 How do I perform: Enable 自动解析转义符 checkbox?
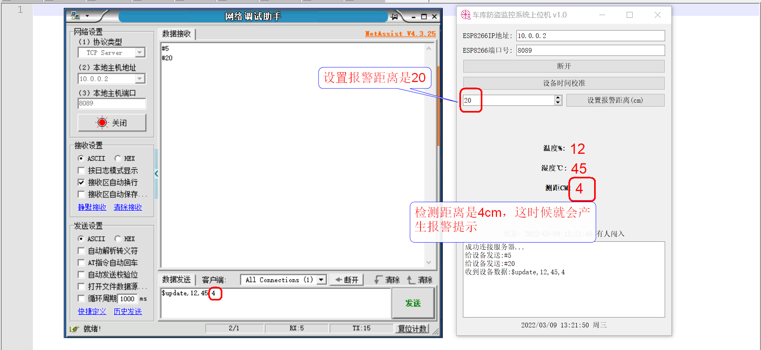click(81, 251)
